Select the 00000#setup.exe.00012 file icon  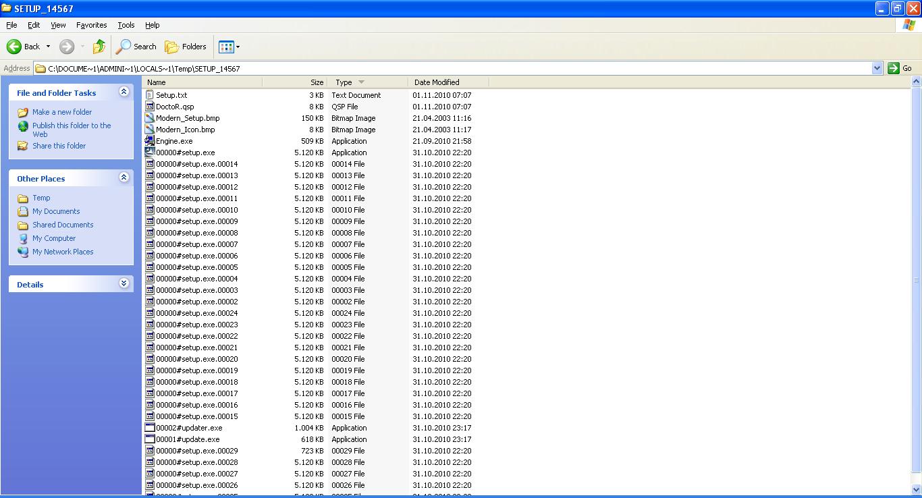coord(150,187)
